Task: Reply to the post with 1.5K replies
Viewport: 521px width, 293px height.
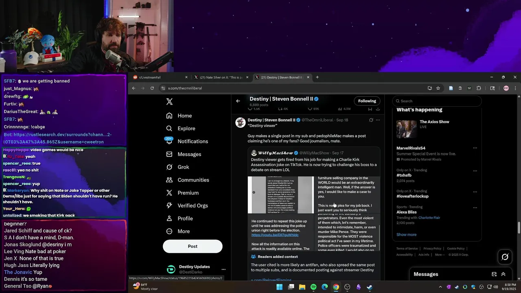Action: [x=254, y=109]
